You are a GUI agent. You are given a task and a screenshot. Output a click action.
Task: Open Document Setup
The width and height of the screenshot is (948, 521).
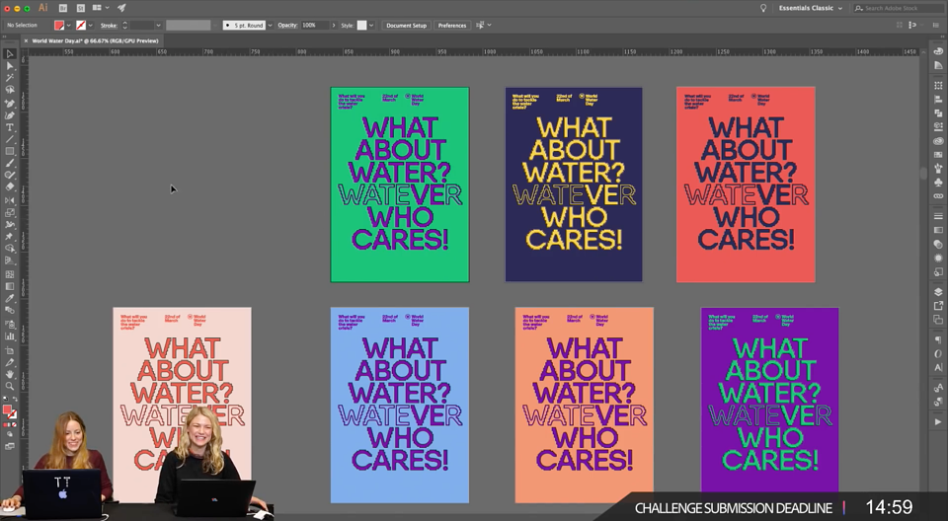[406, 26]
